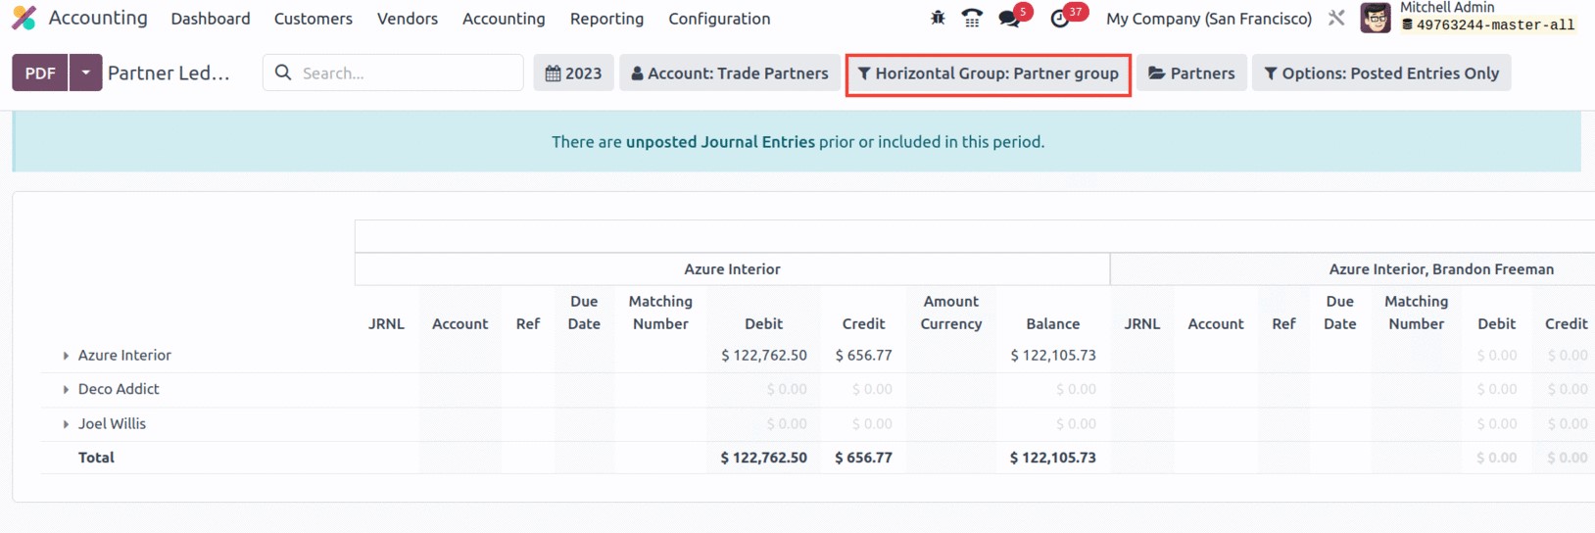Expand the Deco Addict row
This screenshot has width=1595, height=533.
66,390
